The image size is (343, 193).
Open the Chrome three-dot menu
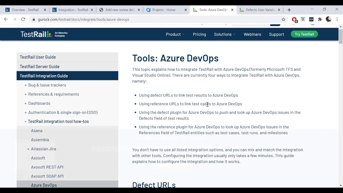tap(337, 19)
